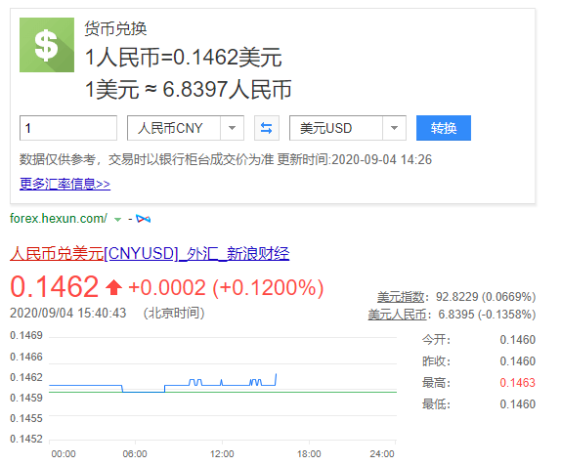Open the 美元USD target currency dropdown

point(348,128)
